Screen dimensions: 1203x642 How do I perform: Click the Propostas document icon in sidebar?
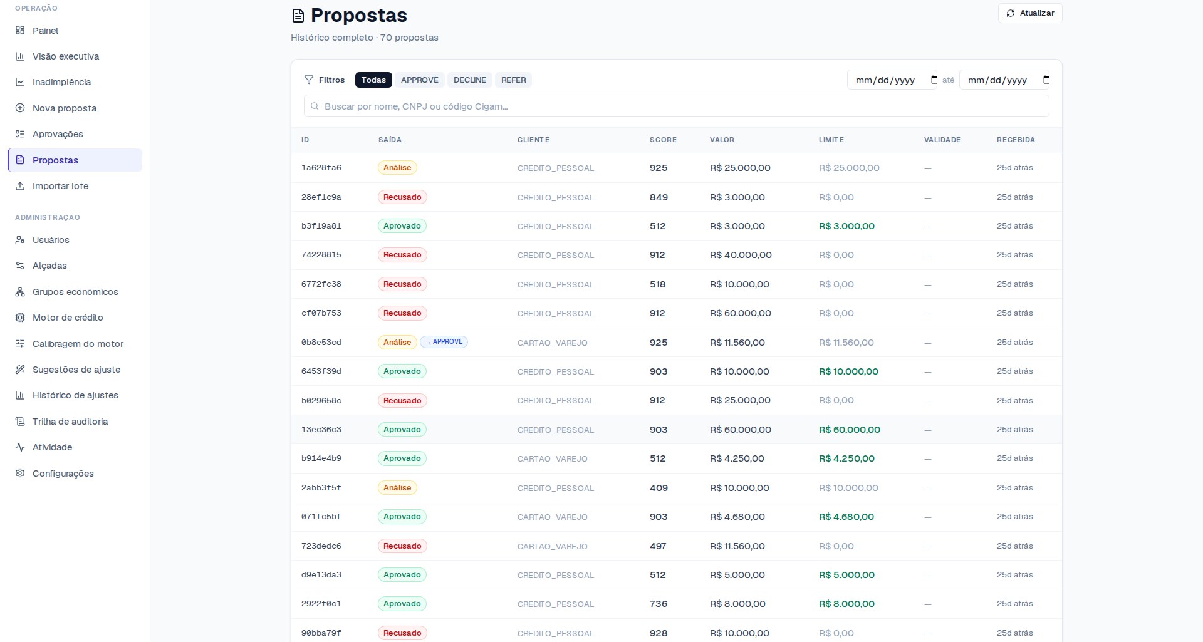[x=20, y=160]
